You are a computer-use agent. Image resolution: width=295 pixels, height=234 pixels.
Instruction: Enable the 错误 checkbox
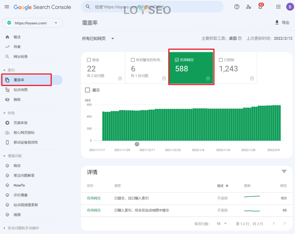click(89, 60)
